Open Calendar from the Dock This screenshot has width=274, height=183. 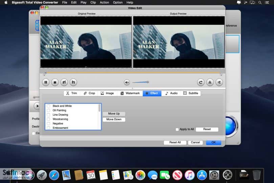(x=91, y=175)
